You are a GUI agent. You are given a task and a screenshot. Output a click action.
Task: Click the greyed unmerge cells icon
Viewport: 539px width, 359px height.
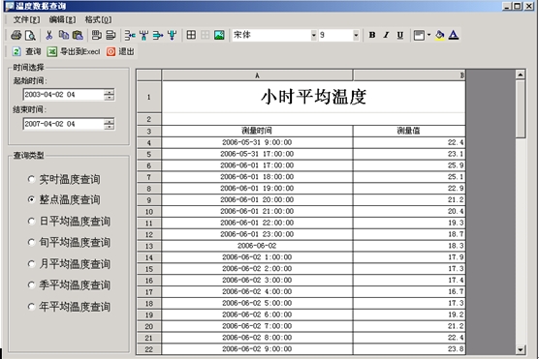(x=206, y=35)
